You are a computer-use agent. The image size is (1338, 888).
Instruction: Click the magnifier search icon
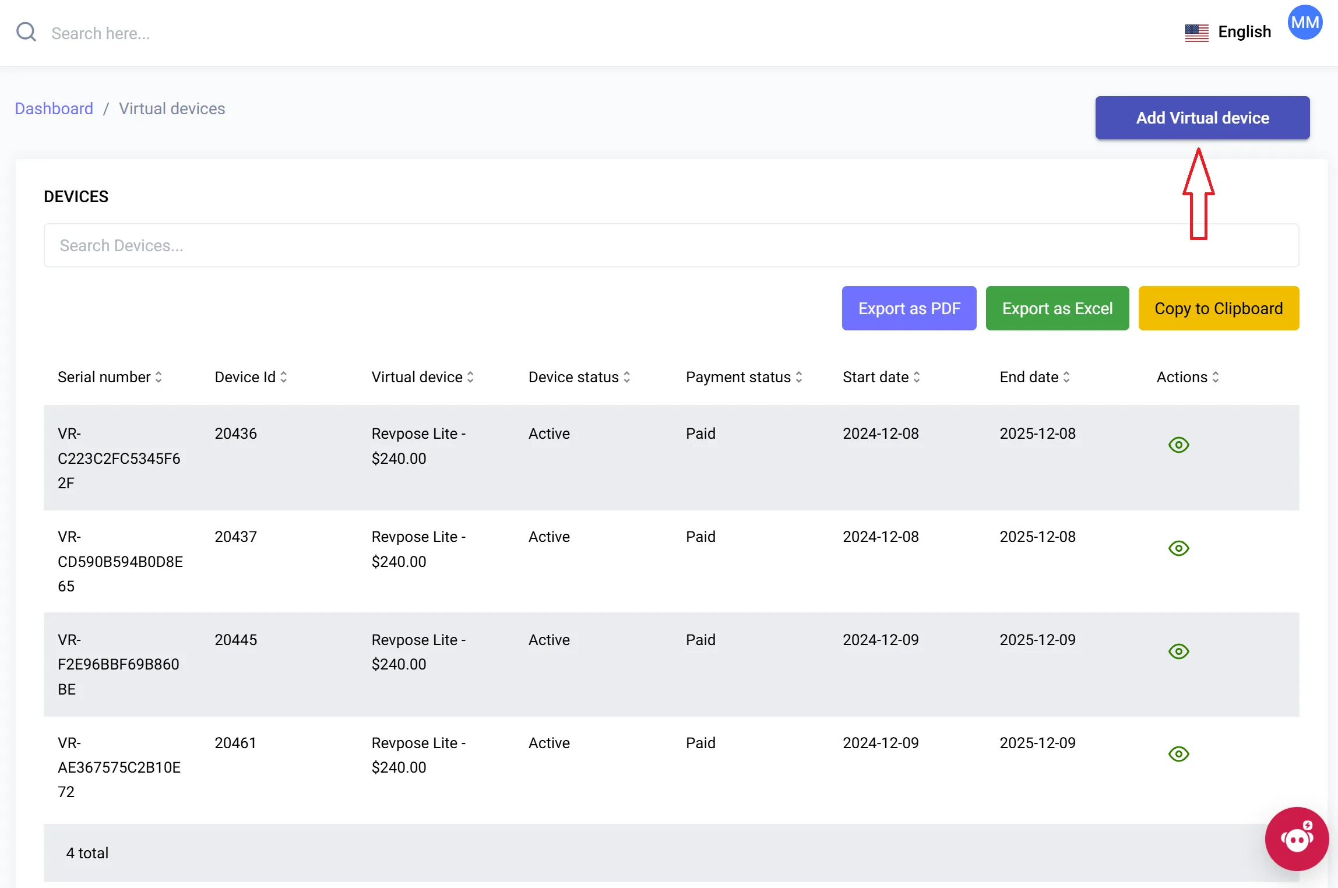[26, 32]
